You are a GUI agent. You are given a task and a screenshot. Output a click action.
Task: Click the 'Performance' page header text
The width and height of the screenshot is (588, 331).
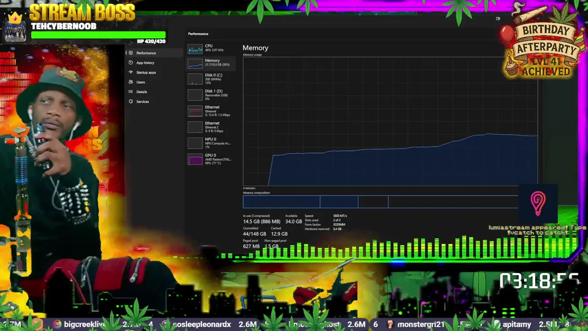(198, 34)
